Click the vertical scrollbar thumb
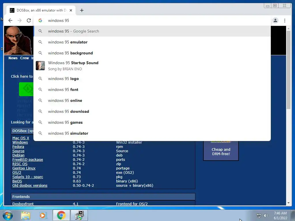 pos(288,70)
